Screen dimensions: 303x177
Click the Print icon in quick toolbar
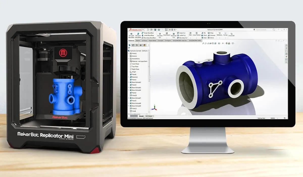[159, 30]
